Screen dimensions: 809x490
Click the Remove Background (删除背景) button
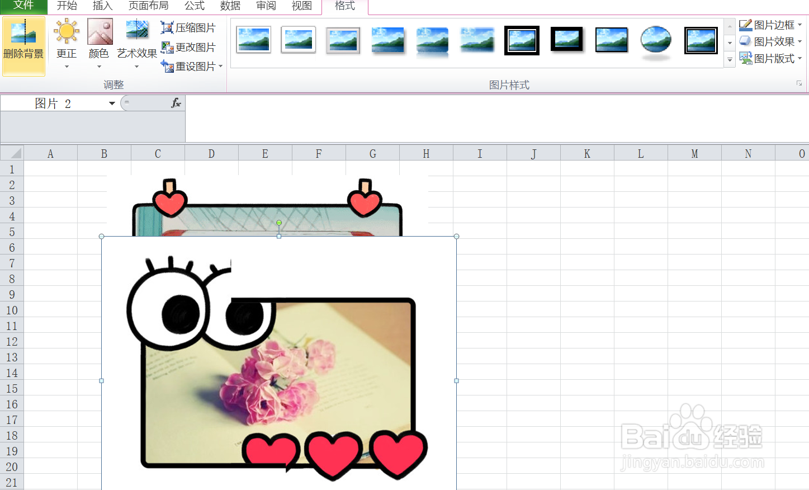coord(23,46)
